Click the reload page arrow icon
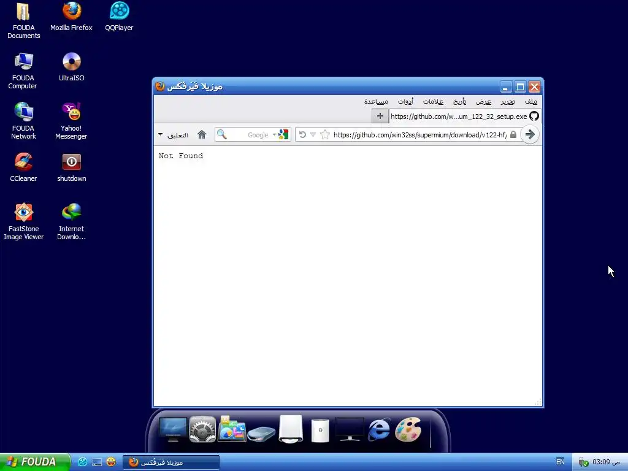628x471 pixels. click(302, 134)
